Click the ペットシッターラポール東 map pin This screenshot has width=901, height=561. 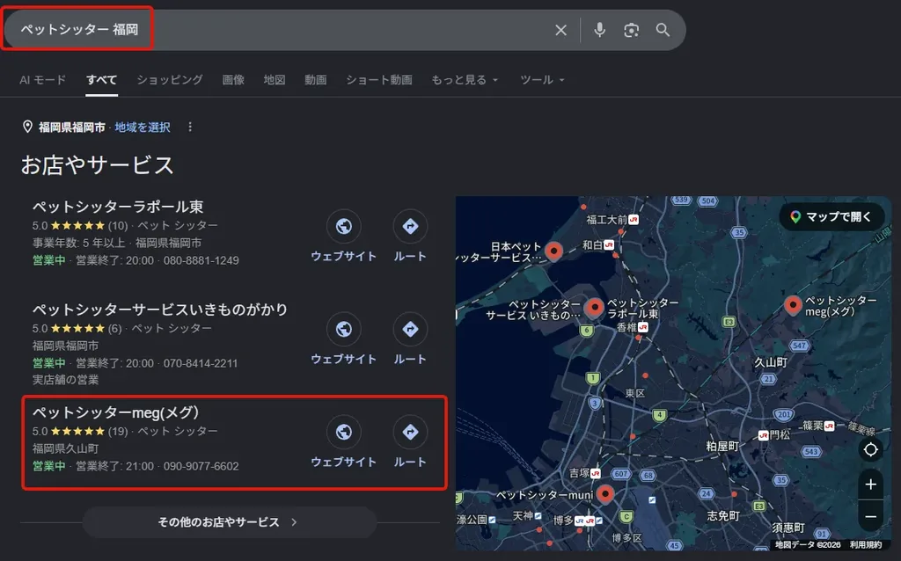(x=594, y=308)
